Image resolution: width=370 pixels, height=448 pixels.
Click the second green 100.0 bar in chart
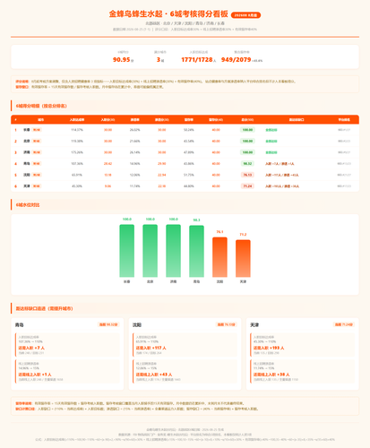pos(151,251)
